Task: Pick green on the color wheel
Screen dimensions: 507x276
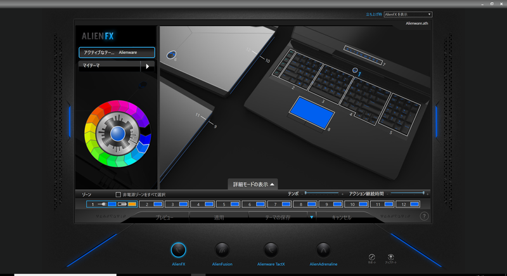Action: point(103,158)
